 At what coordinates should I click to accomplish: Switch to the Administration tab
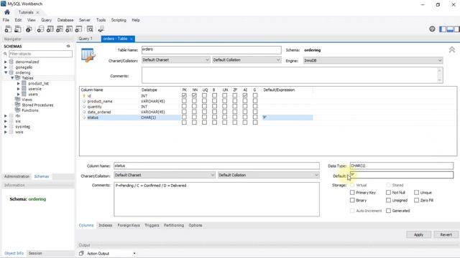pyautogui.click(x=17, y=176)
